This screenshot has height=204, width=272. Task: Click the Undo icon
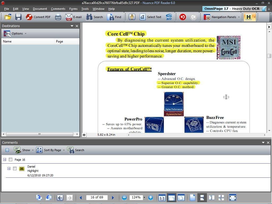[x=183, y=17]
